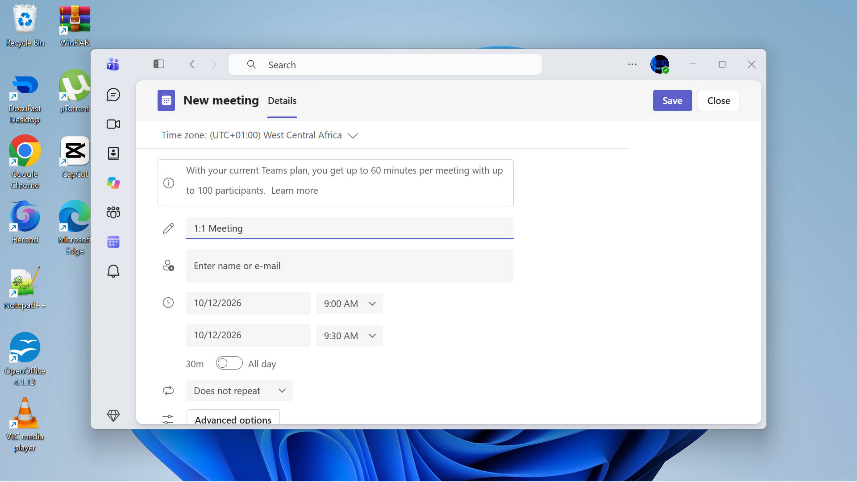Open the 9:00 AM start time dropdown

tap(349, 303)
